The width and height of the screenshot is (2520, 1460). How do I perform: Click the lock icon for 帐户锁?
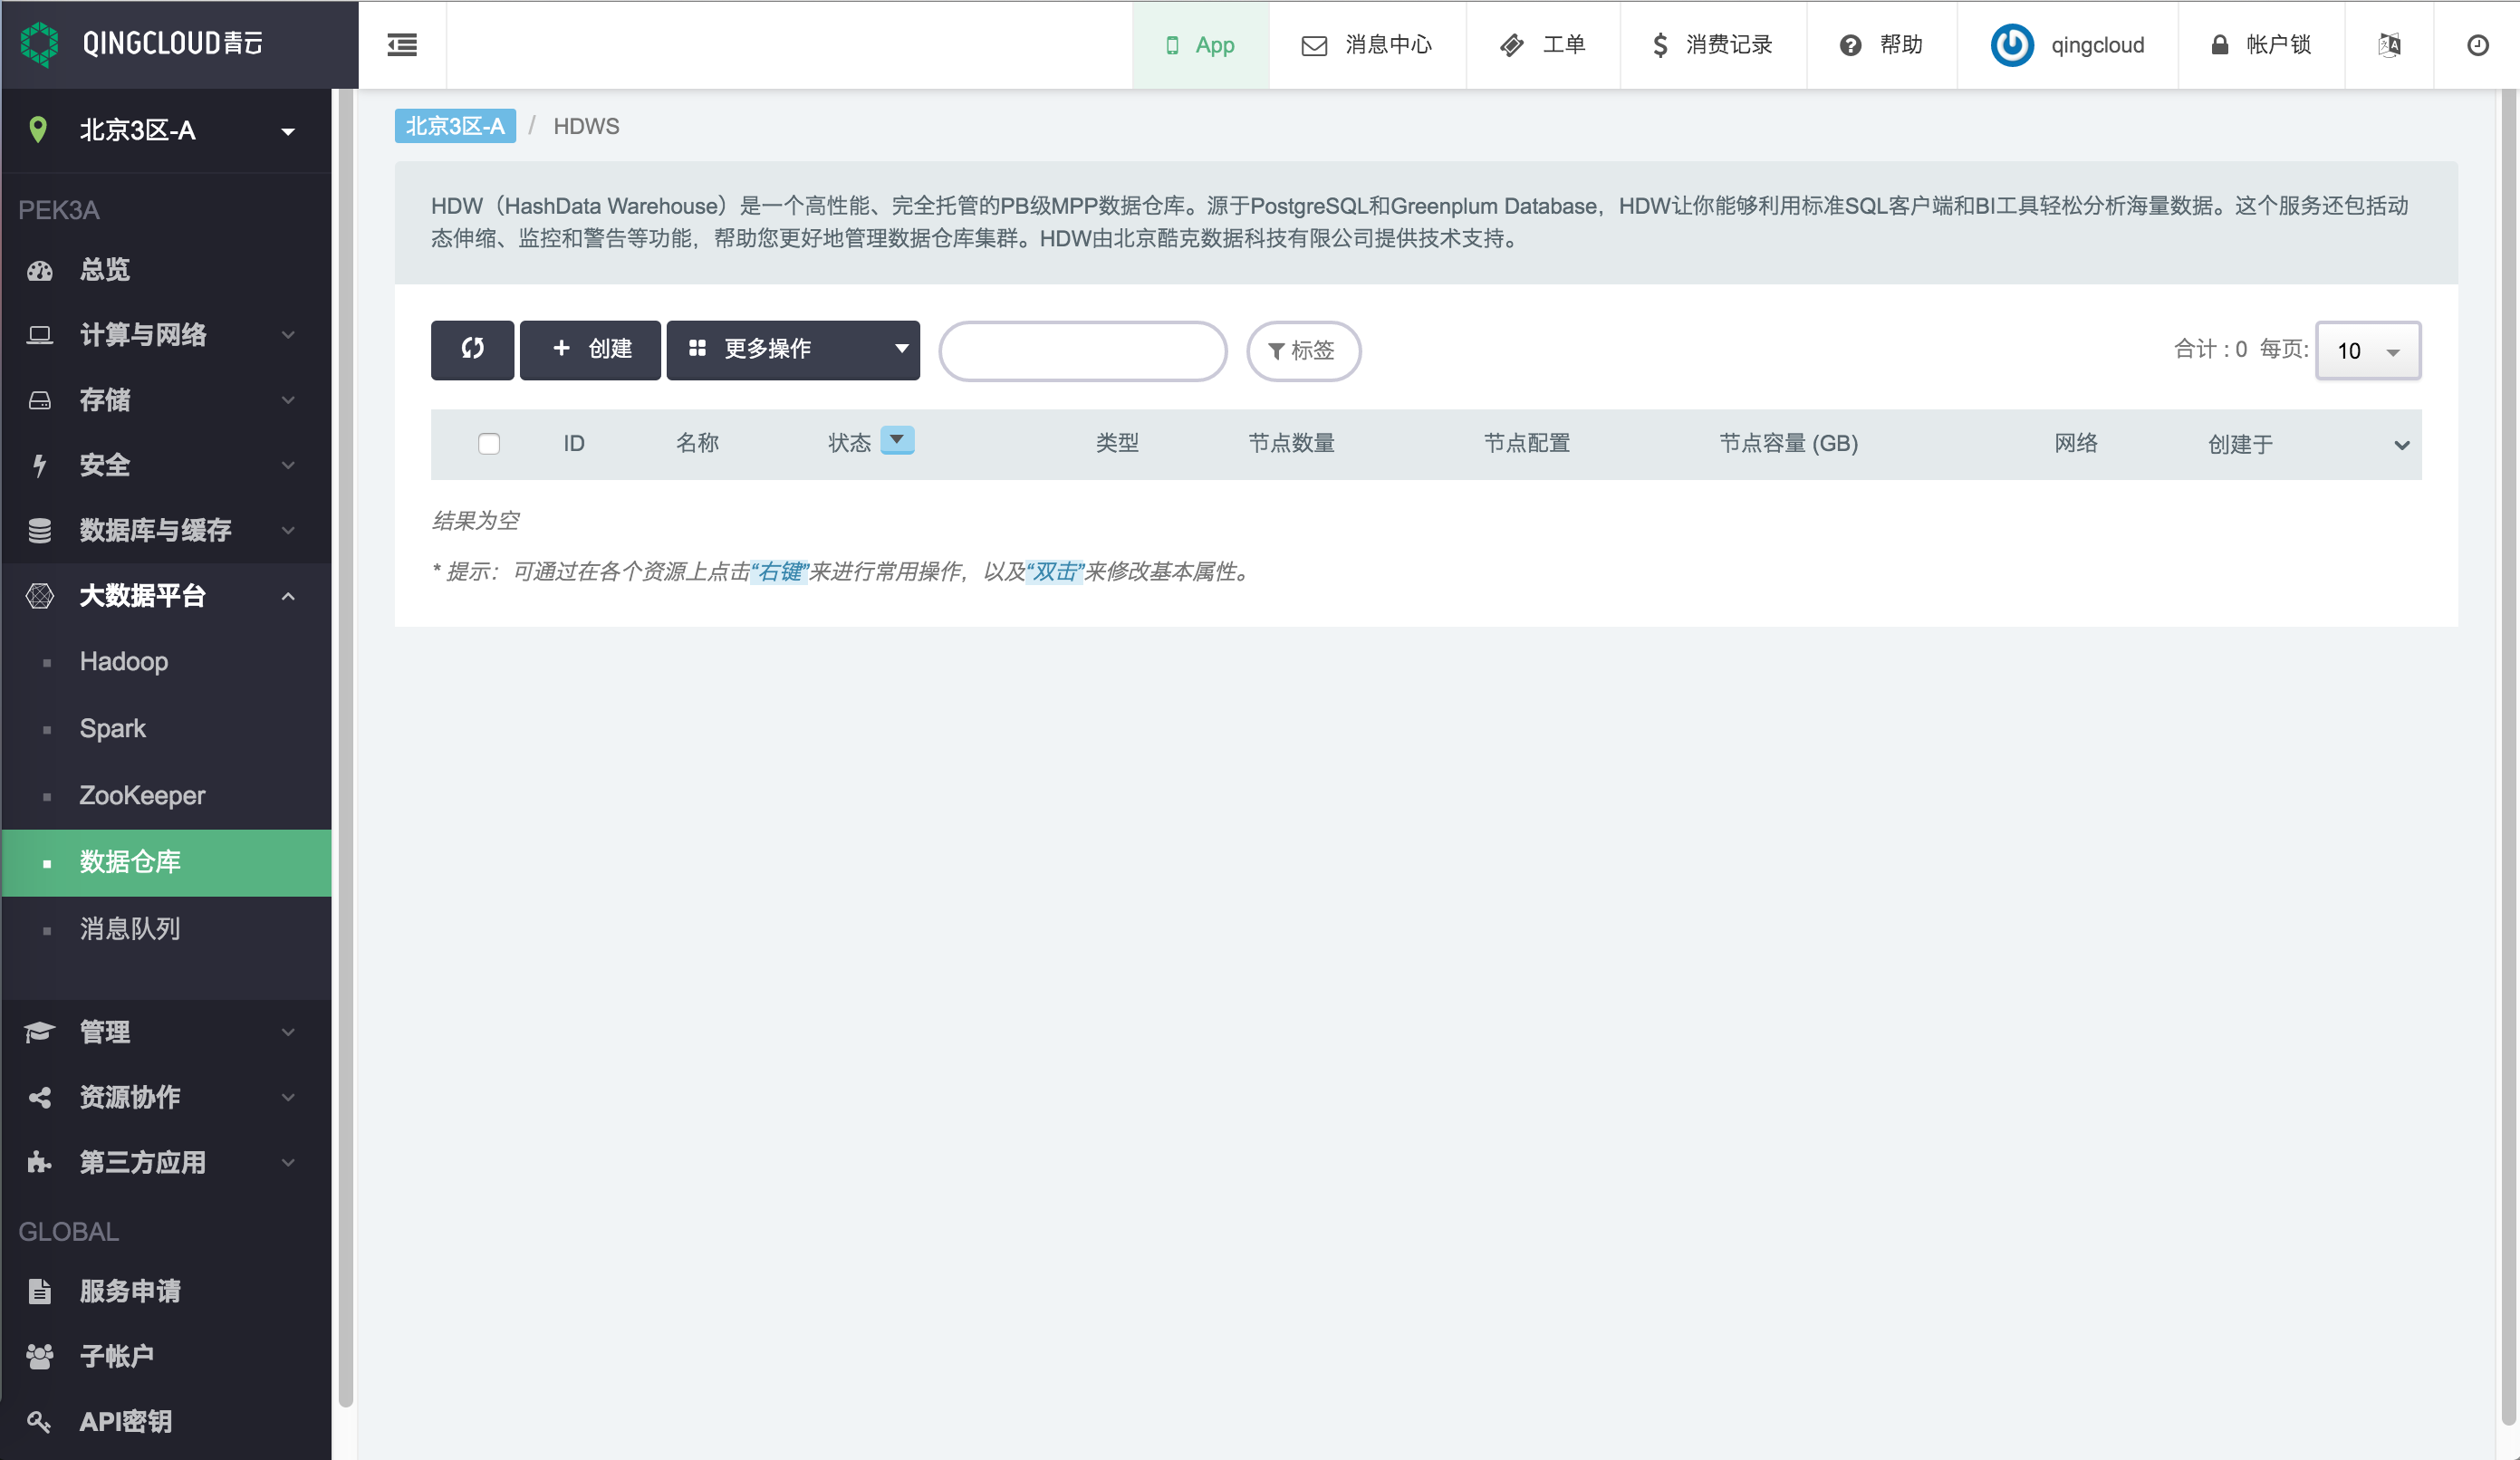(2220, 45)
